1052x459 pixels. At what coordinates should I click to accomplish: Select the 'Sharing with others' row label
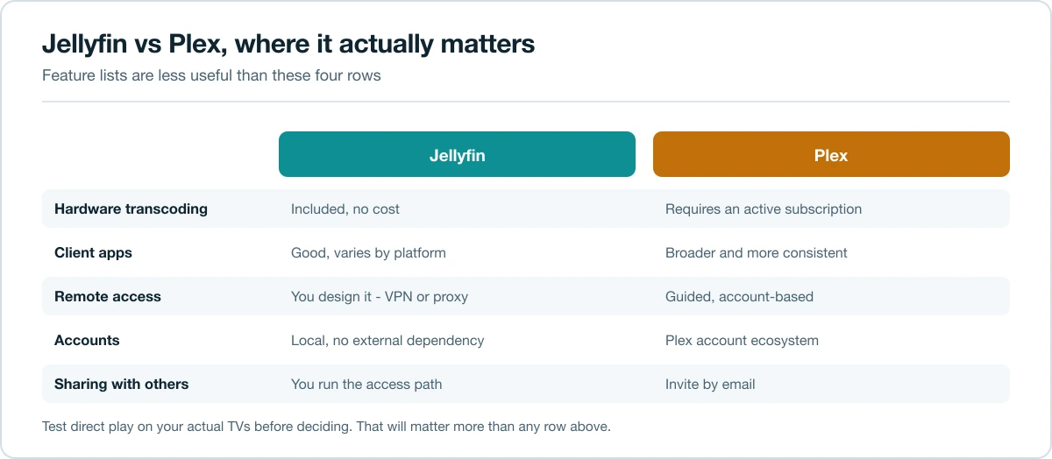point(121,384)
